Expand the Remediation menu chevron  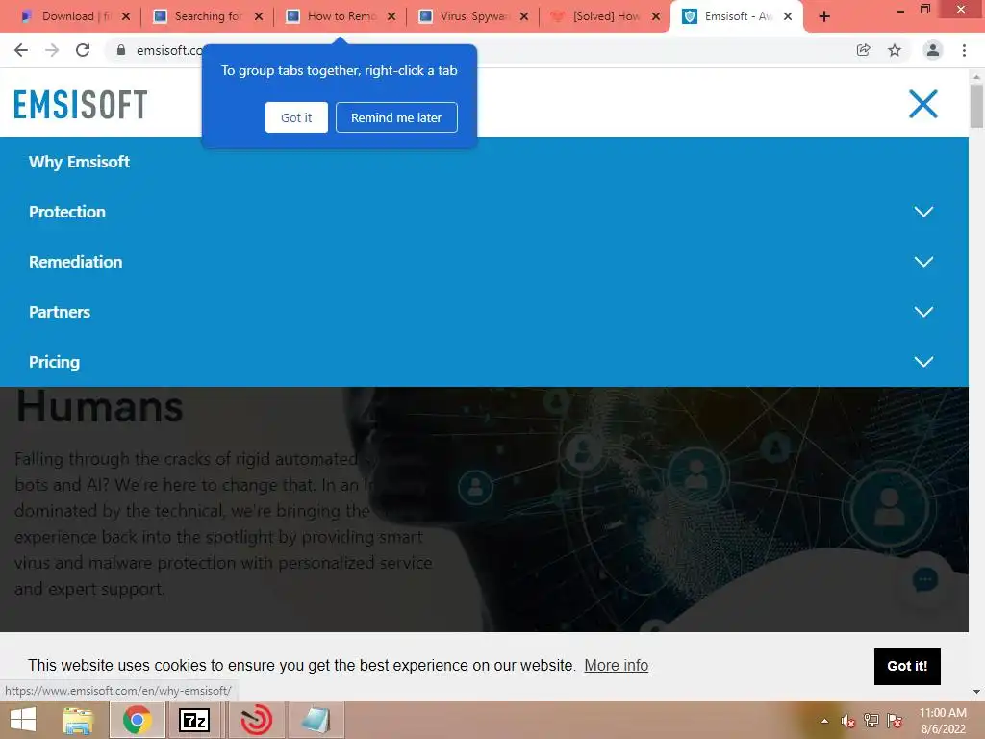[x=923, y=262]
